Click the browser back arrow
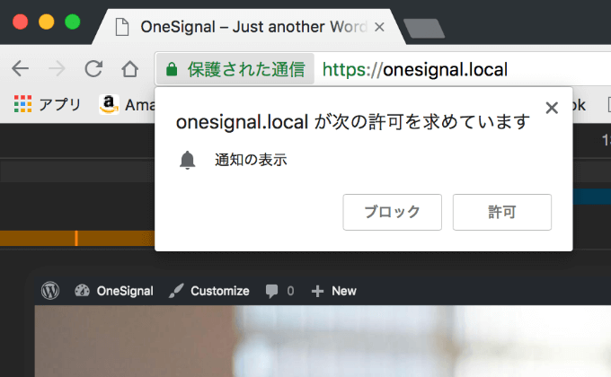Image resolution: width=611 pixels, height=377 pixels. (21, 69)
